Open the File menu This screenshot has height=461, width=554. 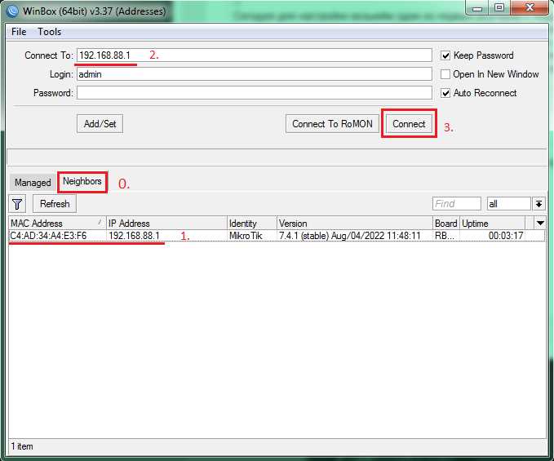click(x=19, y=32)
